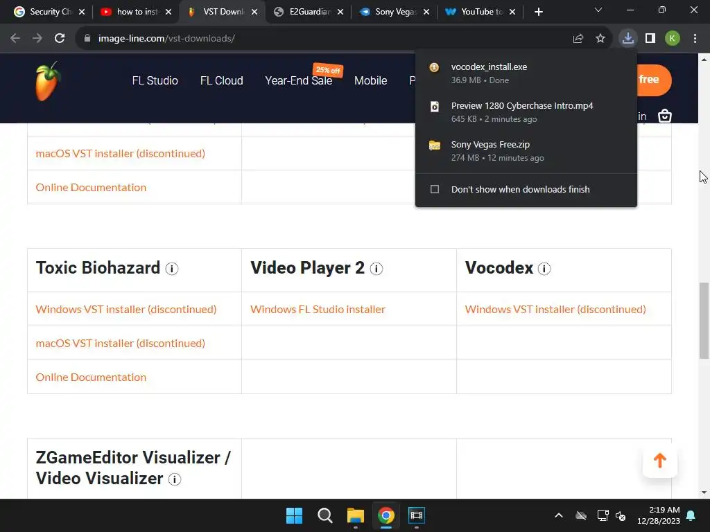This screenshot has height=532, width=710.
Task: Open Online Documentation link above Toxic Biohazard
Action: 91,187
